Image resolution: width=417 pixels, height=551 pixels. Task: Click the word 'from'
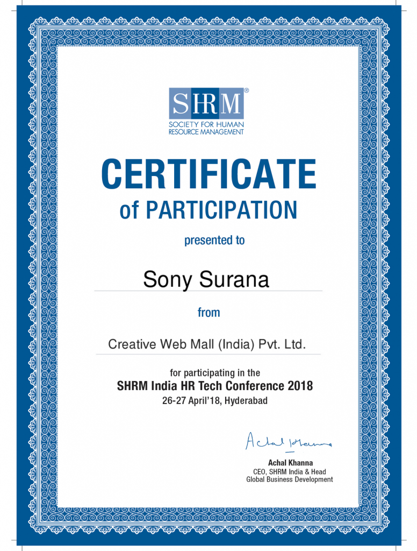click(209, 313)
